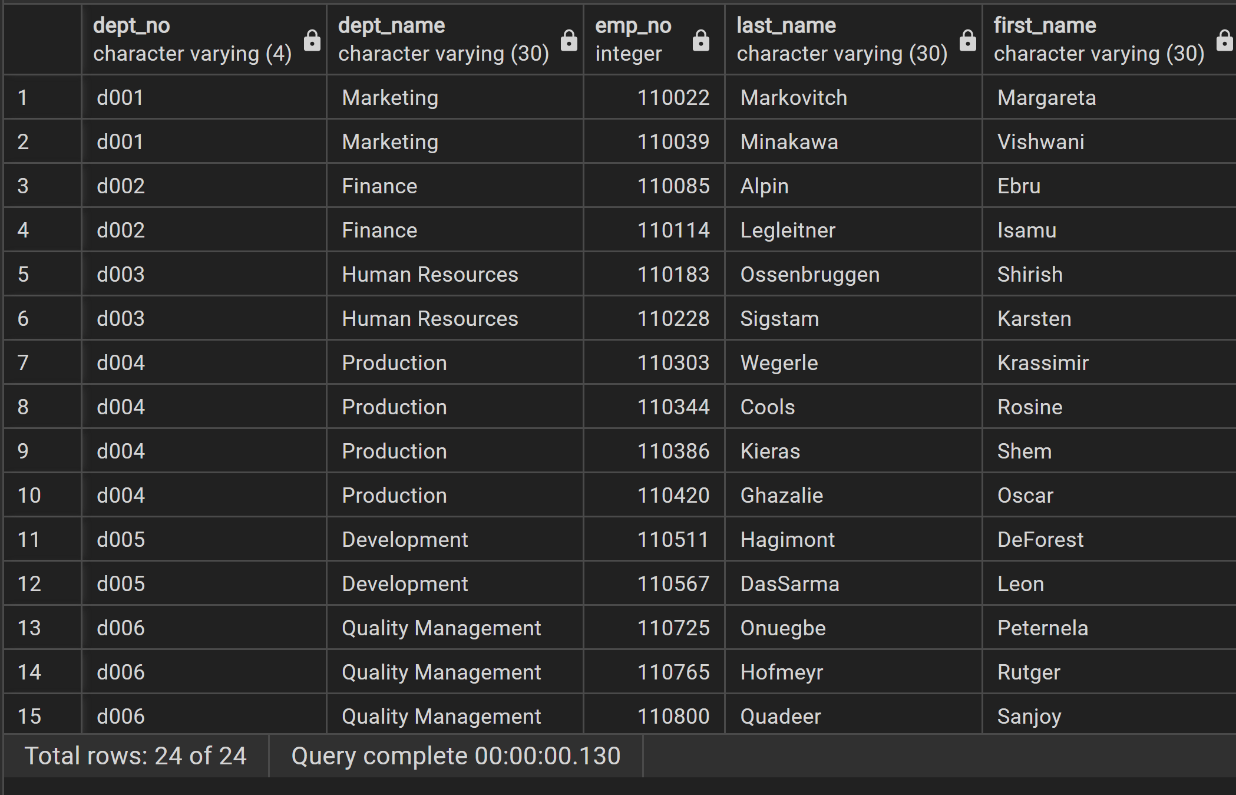This screenshot has height=795, width=1236.
Task: Select the dept_name column header
Action: coord(455,39)
